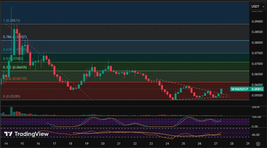The width and height of the screenshot is (267, 148).
Task: Click date 26 on the time axis
Action: [199, 144]
